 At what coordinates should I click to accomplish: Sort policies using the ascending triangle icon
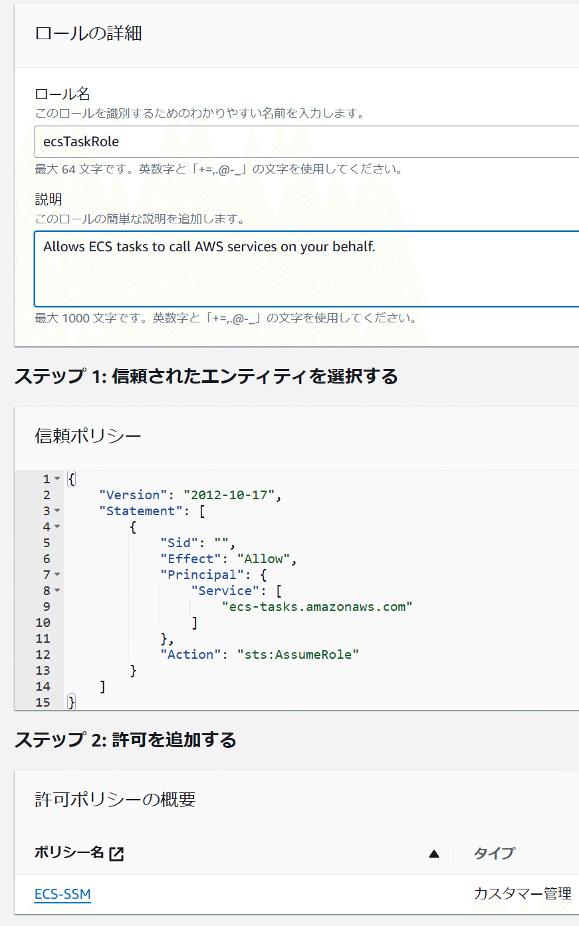(434, 854)
